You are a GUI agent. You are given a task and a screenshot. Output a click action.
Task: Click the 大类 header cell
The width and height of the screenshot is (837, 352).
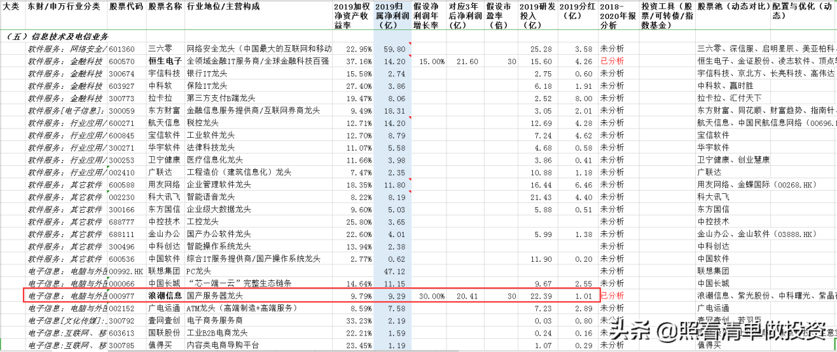11,6
